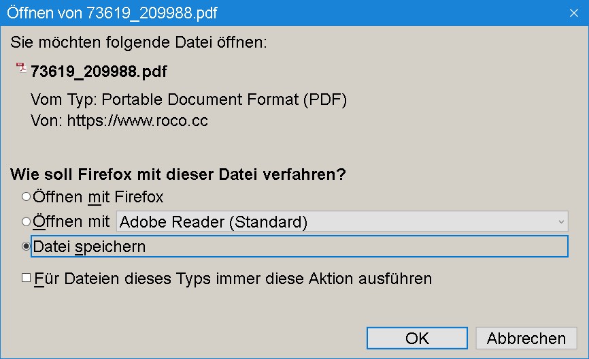Click the heading 'Wie soll Firefox mit dieser Datei verfahren?'
The height and width of the screenshot is (359, 589).
click(178, 174)
